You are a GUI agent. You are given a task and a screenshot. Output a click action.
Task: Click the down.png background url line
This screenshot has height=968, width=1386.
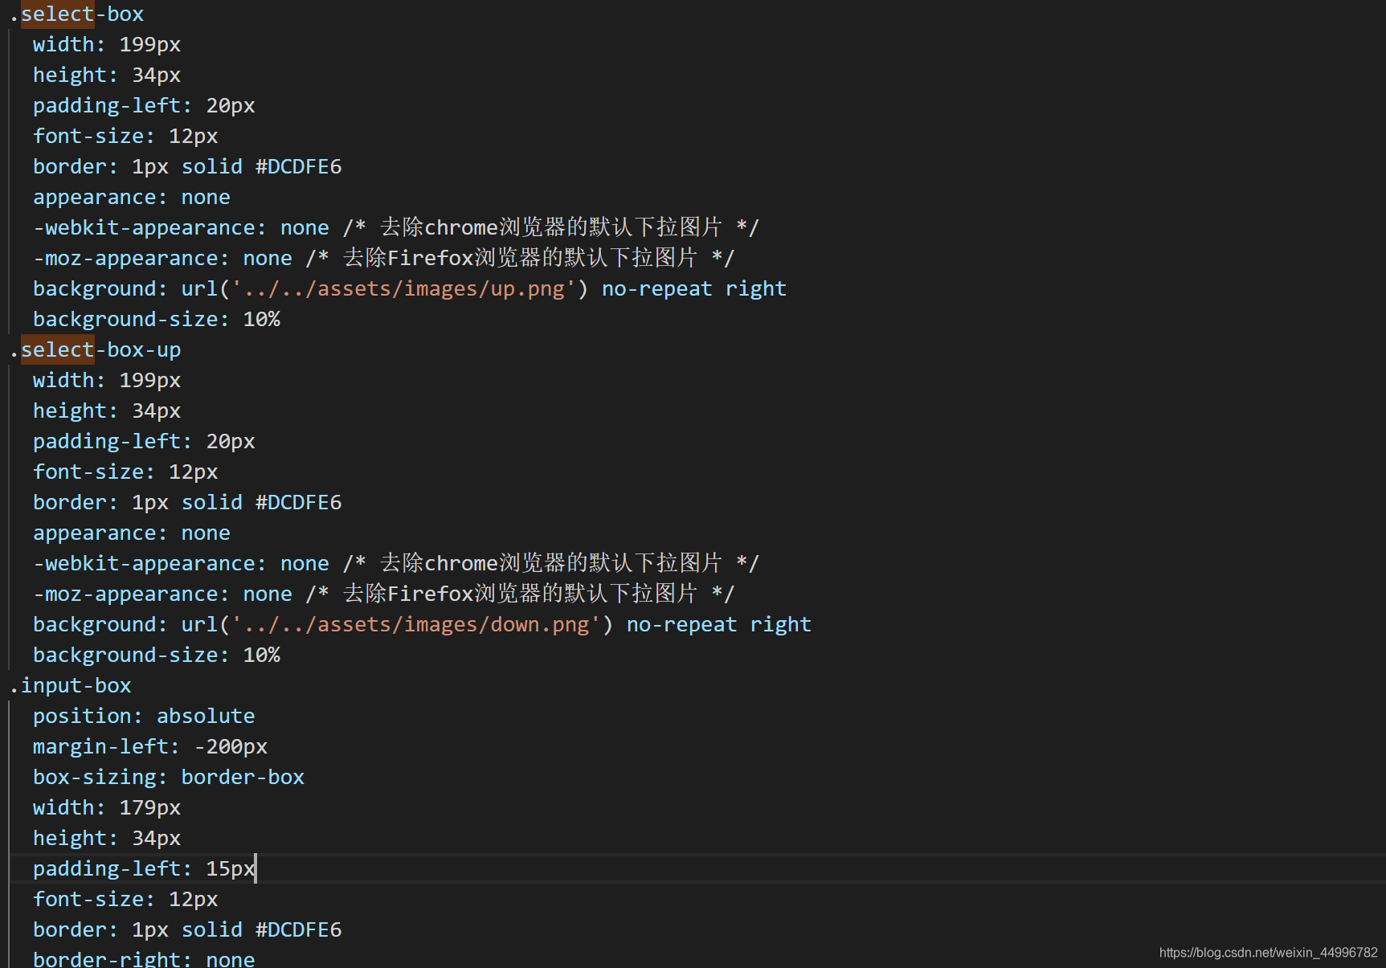(422, 625)
